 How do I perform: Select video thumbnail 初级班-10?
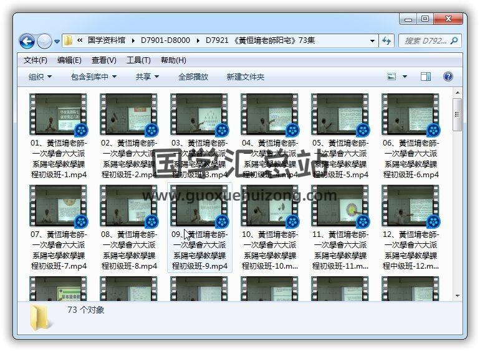click(x=269, y=205)
